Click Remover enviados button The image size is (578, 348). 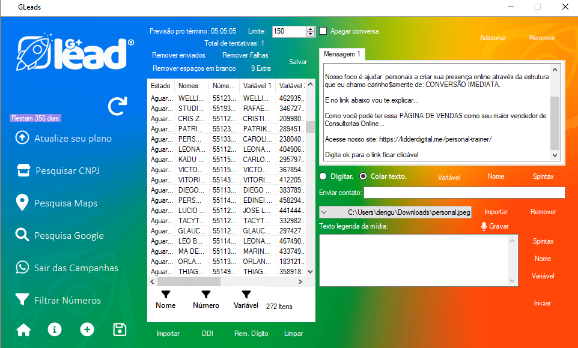coord(178,55)
